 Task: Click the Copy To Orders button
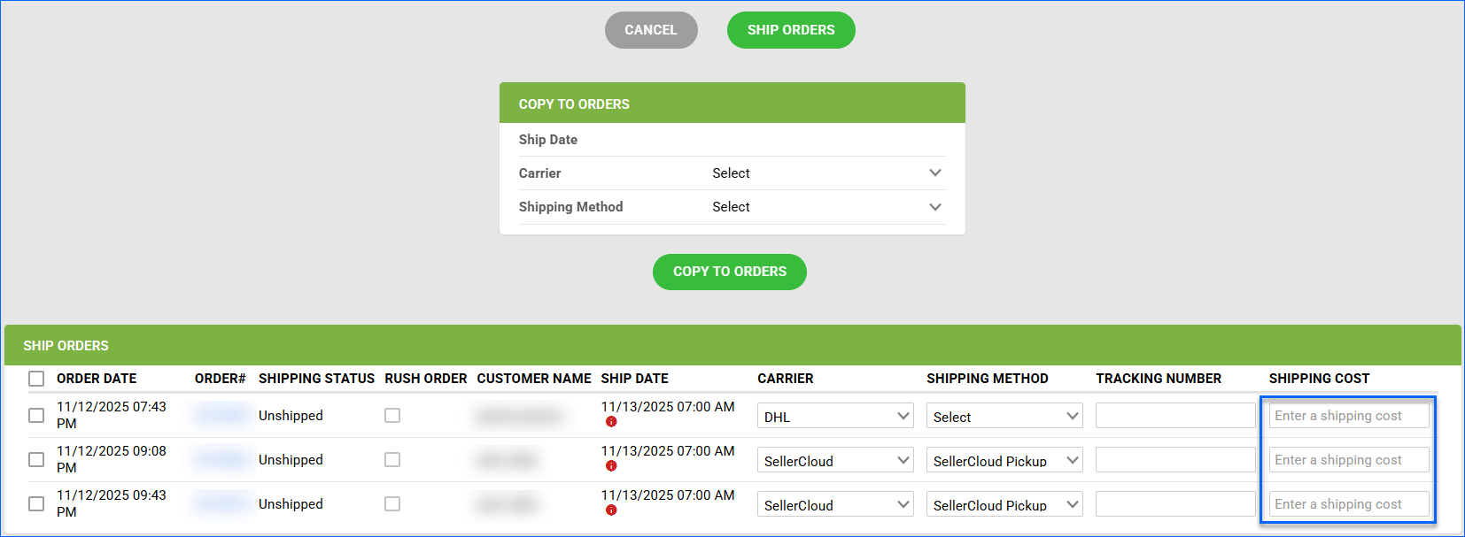click(x=729, y=272)
